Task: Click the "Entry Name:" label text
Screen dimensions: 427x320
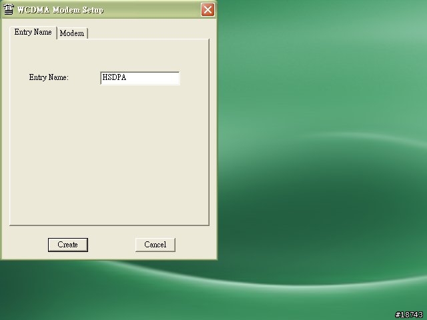Action: point(49,77)
